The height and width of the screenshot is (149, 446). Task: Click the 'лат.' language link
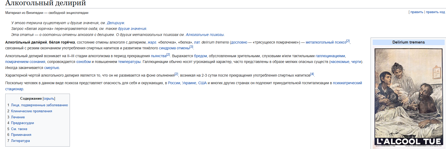point(197,42)
